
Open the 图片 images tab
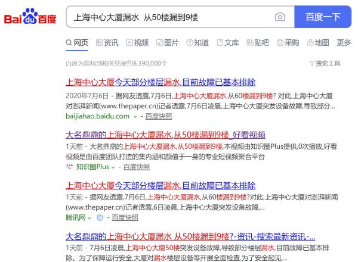tap(168, 43)
